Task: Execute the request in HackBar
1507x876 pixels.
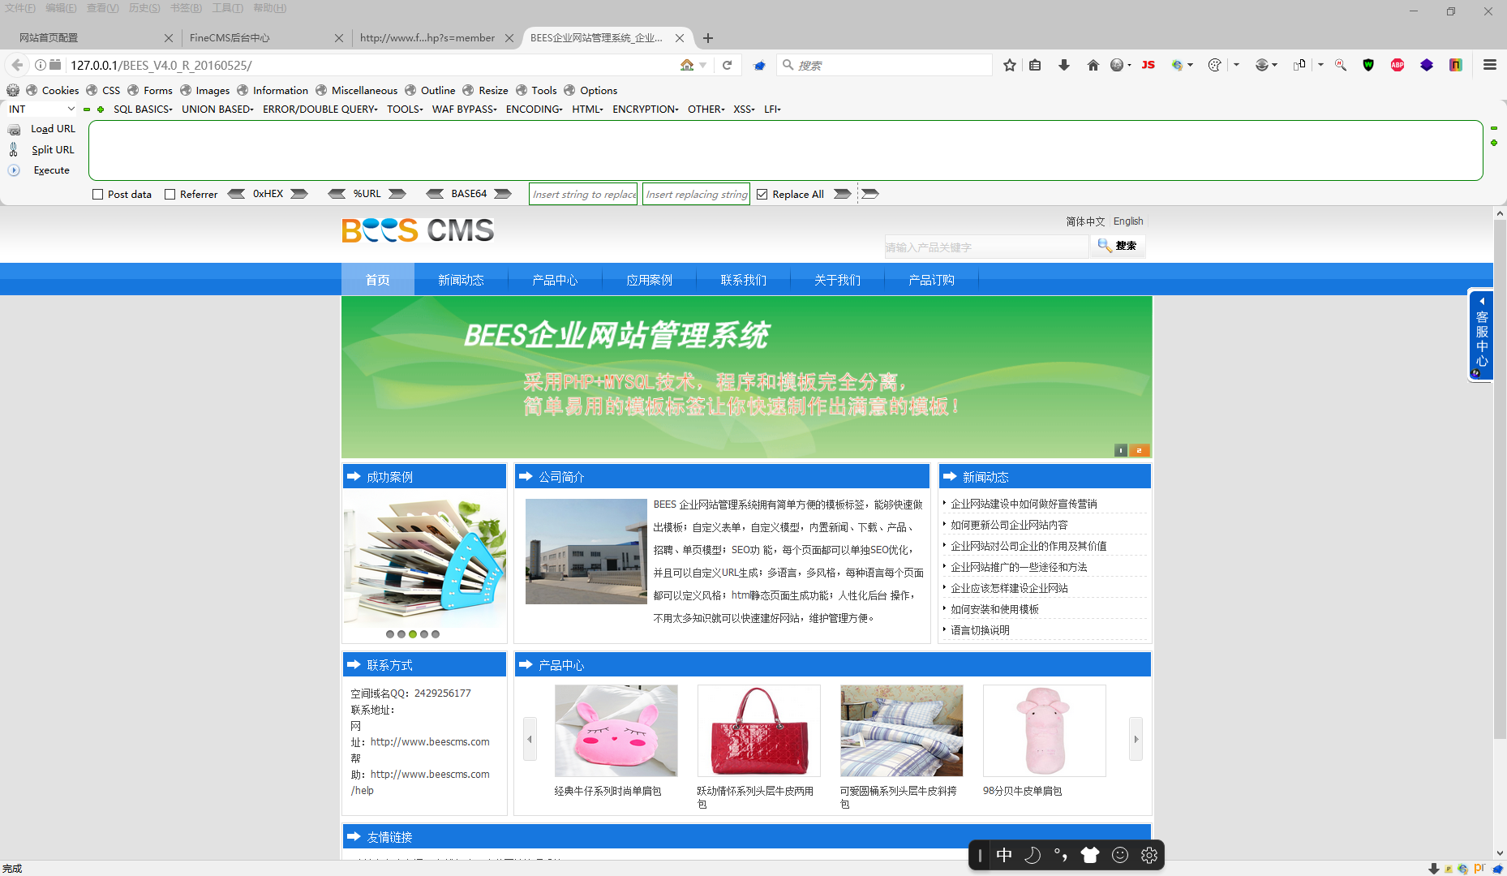Action: 51,170
